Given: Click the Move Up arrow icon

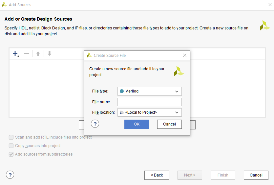Looking at the screenshot, I should 38,54.
